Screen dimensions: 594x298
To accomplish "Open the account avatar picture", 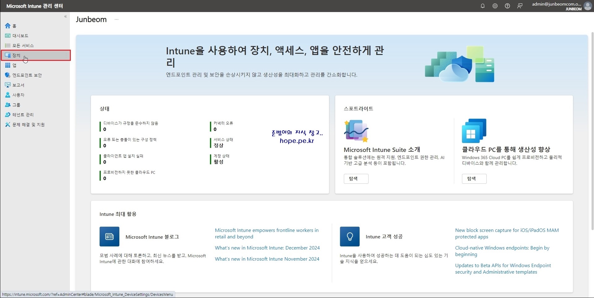I will pos(588,6).
